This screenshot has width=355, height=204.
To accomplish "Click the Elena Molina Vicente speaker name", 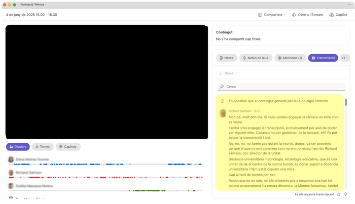I will click(32, 159).
